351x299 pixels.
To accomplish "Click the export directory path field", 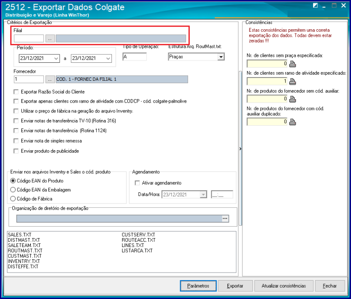I will pos(119,219).
